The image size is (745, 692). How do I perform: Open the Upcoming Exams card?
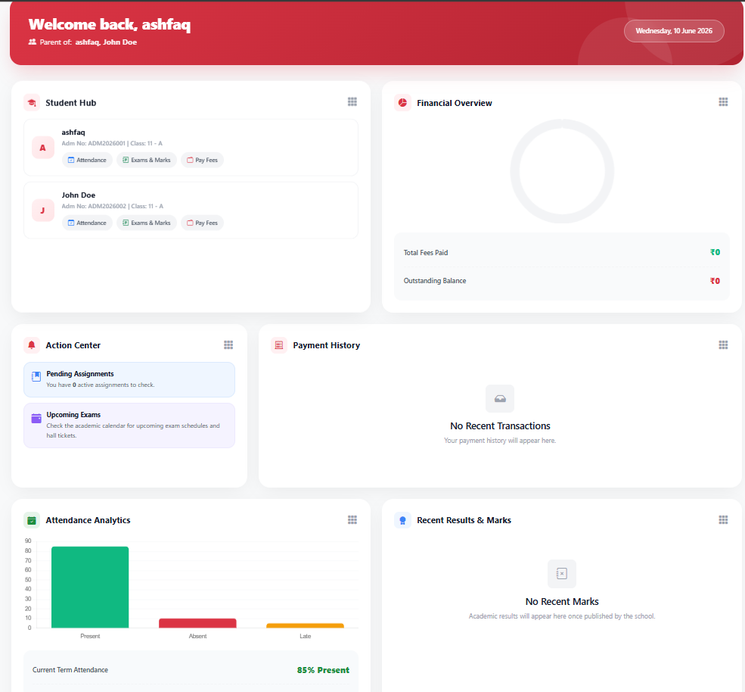coord(129,425)
